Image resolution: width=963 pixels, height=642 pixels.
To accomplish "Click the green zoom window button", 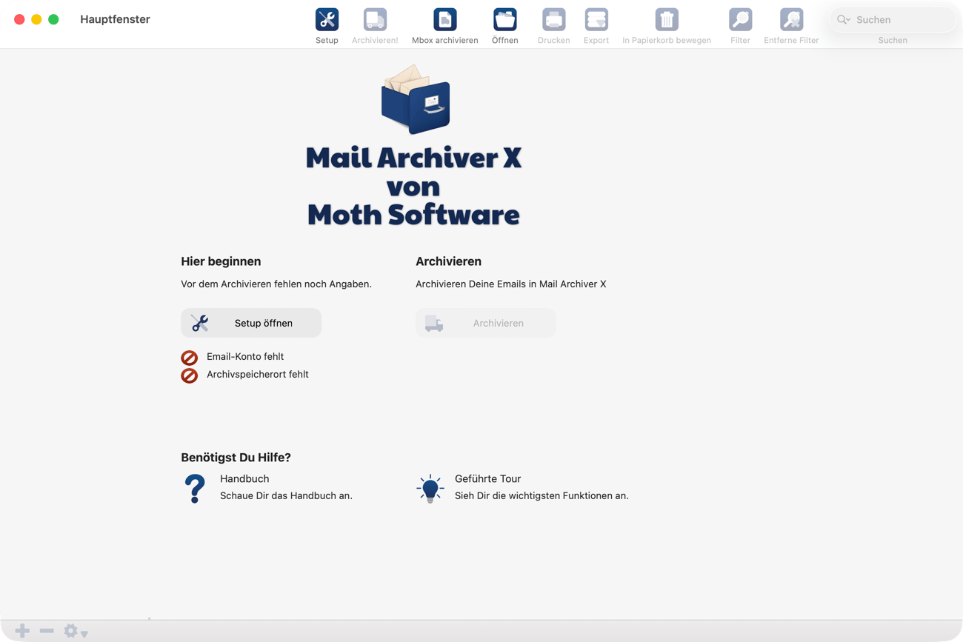I will coord(53,19).
